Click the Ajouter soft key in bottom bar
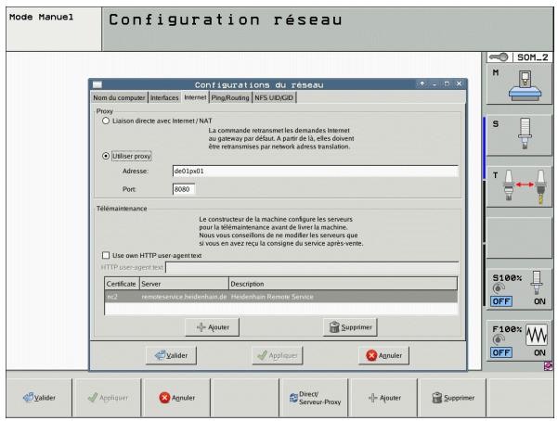The height and width of the screenshot is (421, 558). [x=384, y=398]
